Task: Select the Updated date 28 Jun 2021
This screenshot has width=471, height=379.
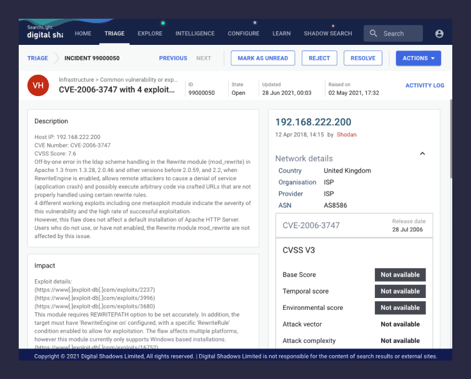Action: 287,93
